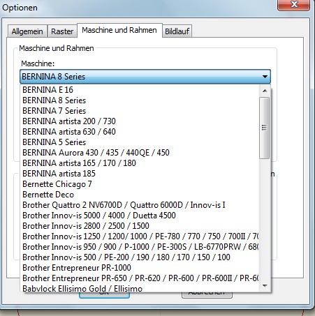Screen dimensions: 315x316
Task: Click the list scrollbar down arrow
Action: pos(265,286)
